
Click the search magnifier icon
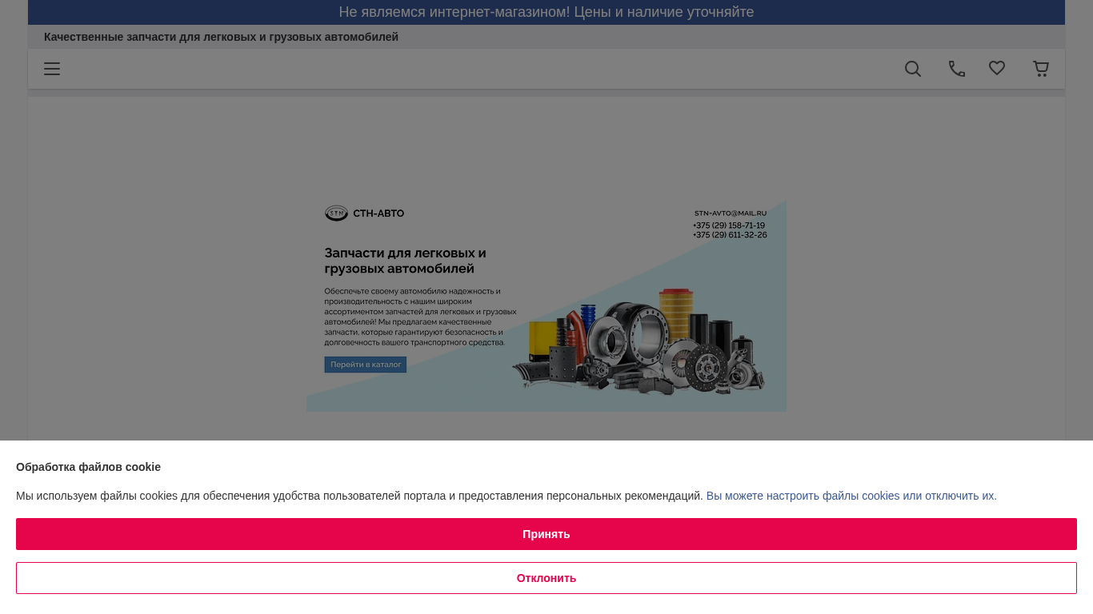pos(913,69)
